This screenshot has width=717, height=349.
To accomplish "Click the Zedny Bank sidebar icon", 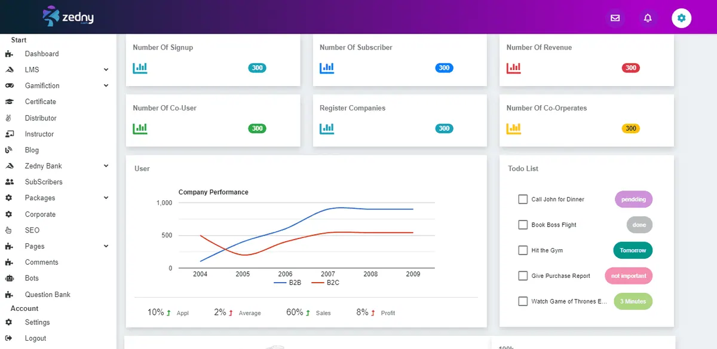I will 9,166.
